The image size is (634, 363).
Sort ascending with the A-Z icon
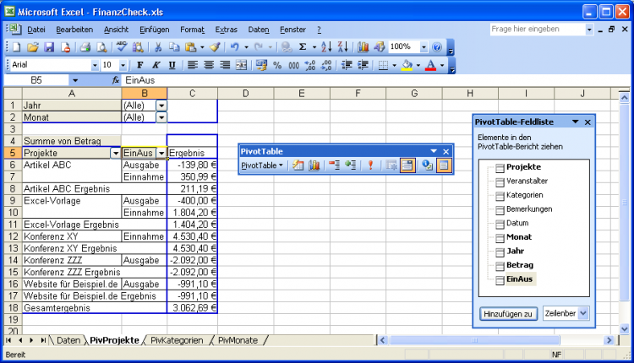pyautogui.click(x=325, y=47)
